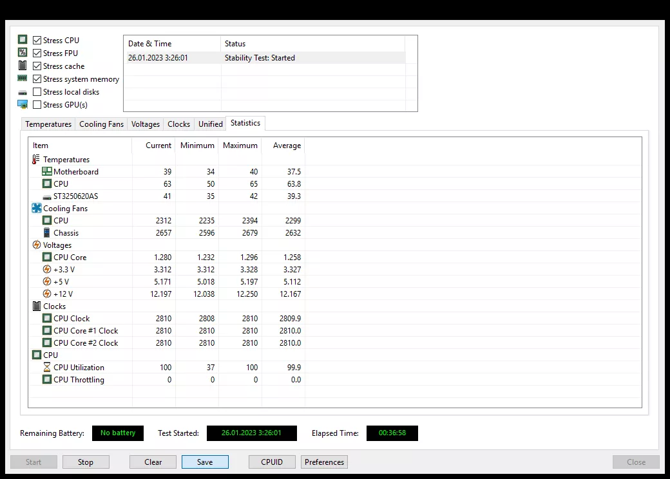
Task: Click the hard drive icon for ST3250620AS
Action: (x=47, y=197)
